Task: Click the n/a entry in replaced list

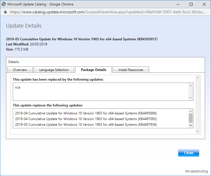Action: point(18,87)
